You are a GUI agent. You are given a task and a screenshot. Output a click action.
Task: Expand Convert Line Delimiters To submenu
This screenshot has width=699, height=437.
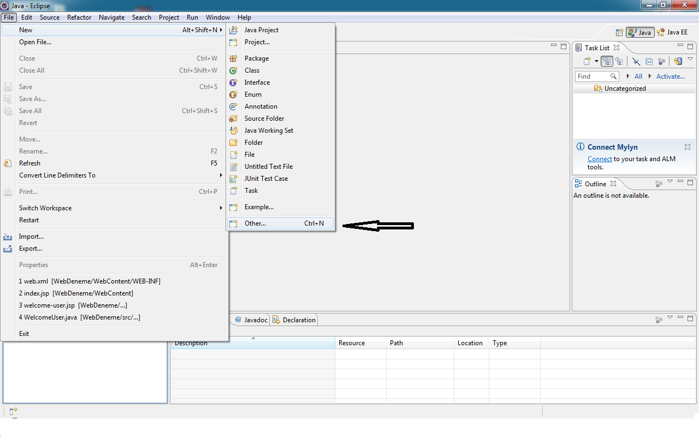tap(114, 175)
